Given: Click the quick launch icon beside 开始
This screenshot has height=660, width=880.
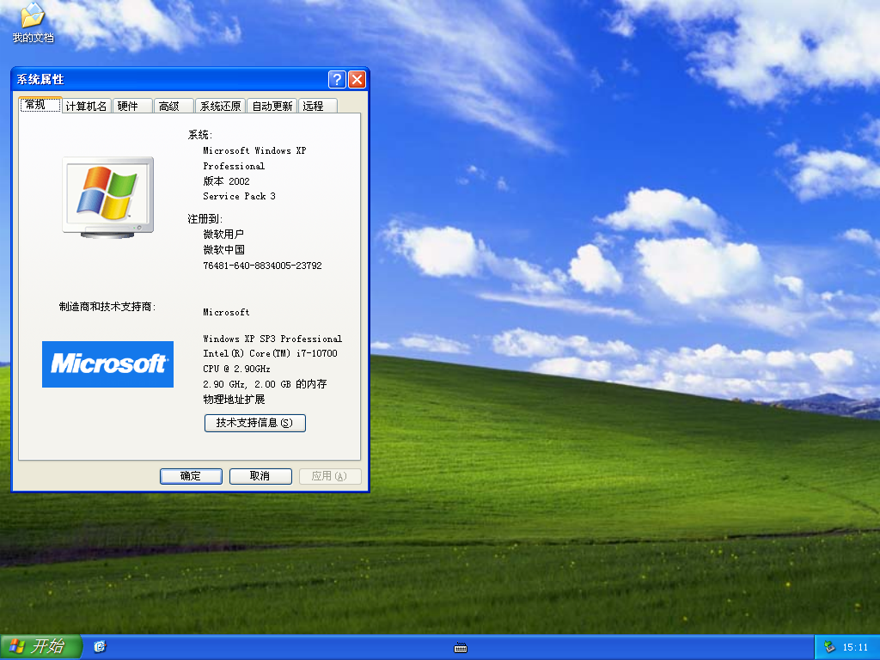Looking at the screenshot, I should tap(100, 646).
